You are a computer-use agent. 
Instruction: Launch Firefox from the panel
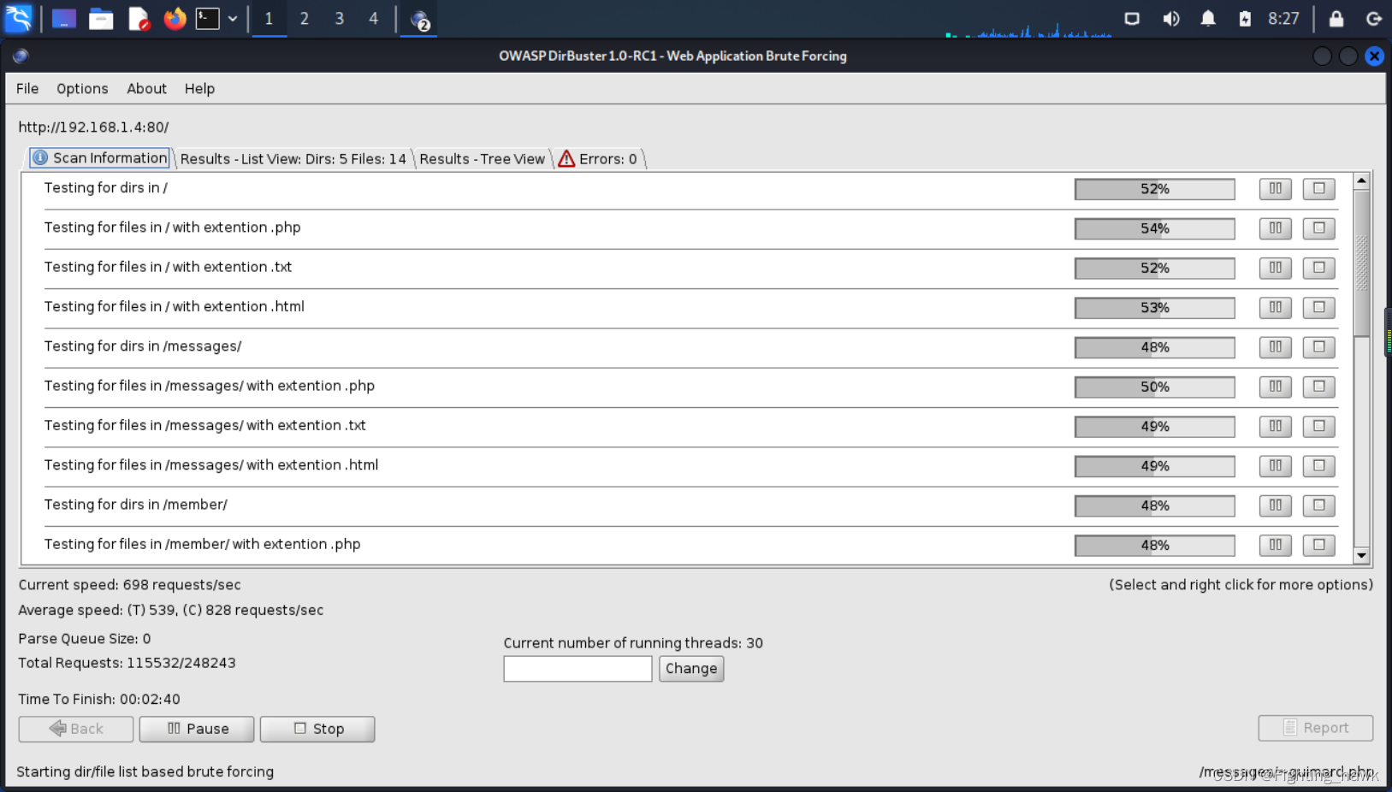coord(175,18)
